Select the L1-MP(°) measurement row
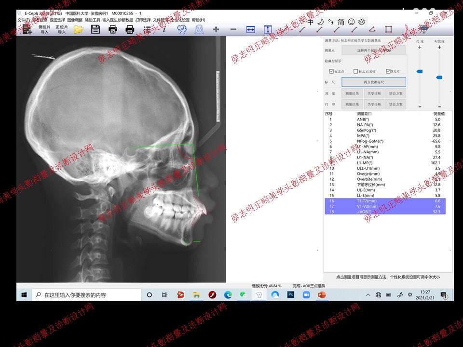463x347 pixels. pyautogui.click(x=385, y=163)
